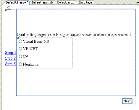This screenshot has height=110, width=139.
Task: Go to the Step 3 link
Action: (x=10, y=64)
